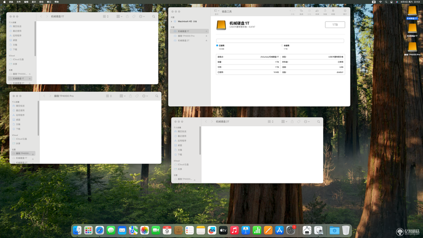Screen dimensions: 423x238
Task: Open the 编辑 menu in menu bar
Action: (26, 2)
